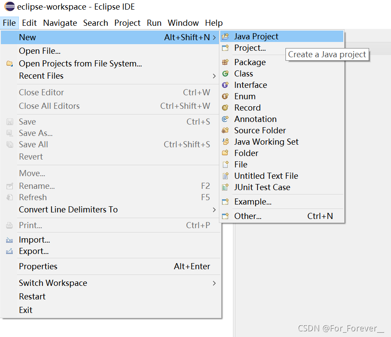Image resolution: width=391 pixels, height=337 pixels.
Task: Click the Folder icon in New submenu
Action: click(225, 153)
